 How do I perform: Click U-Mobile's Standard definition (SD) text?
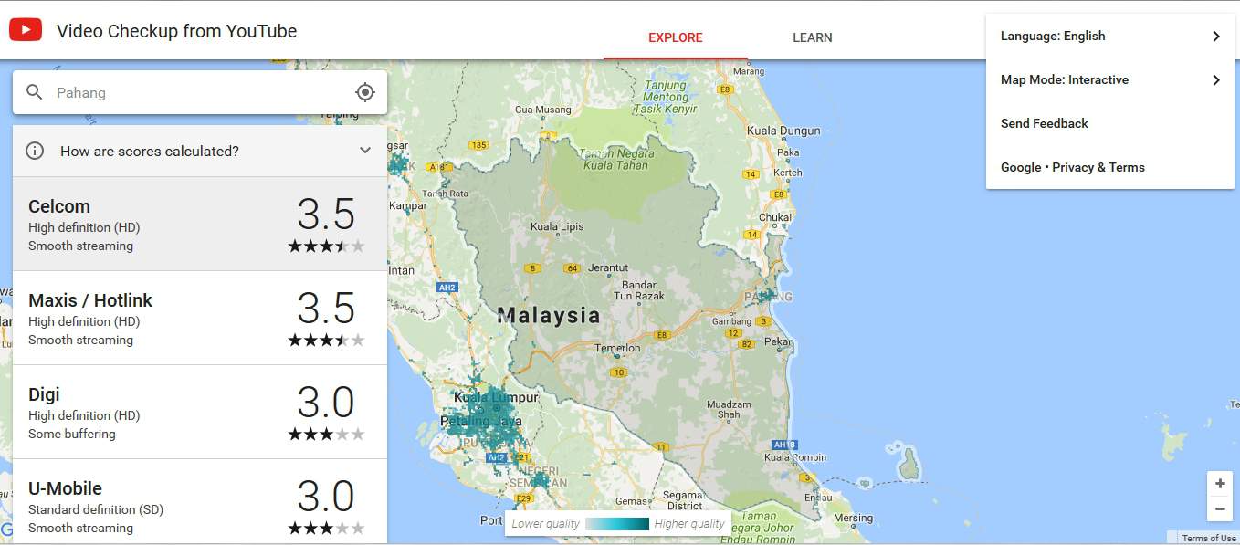pyautogui.click(x=96, y=509)
